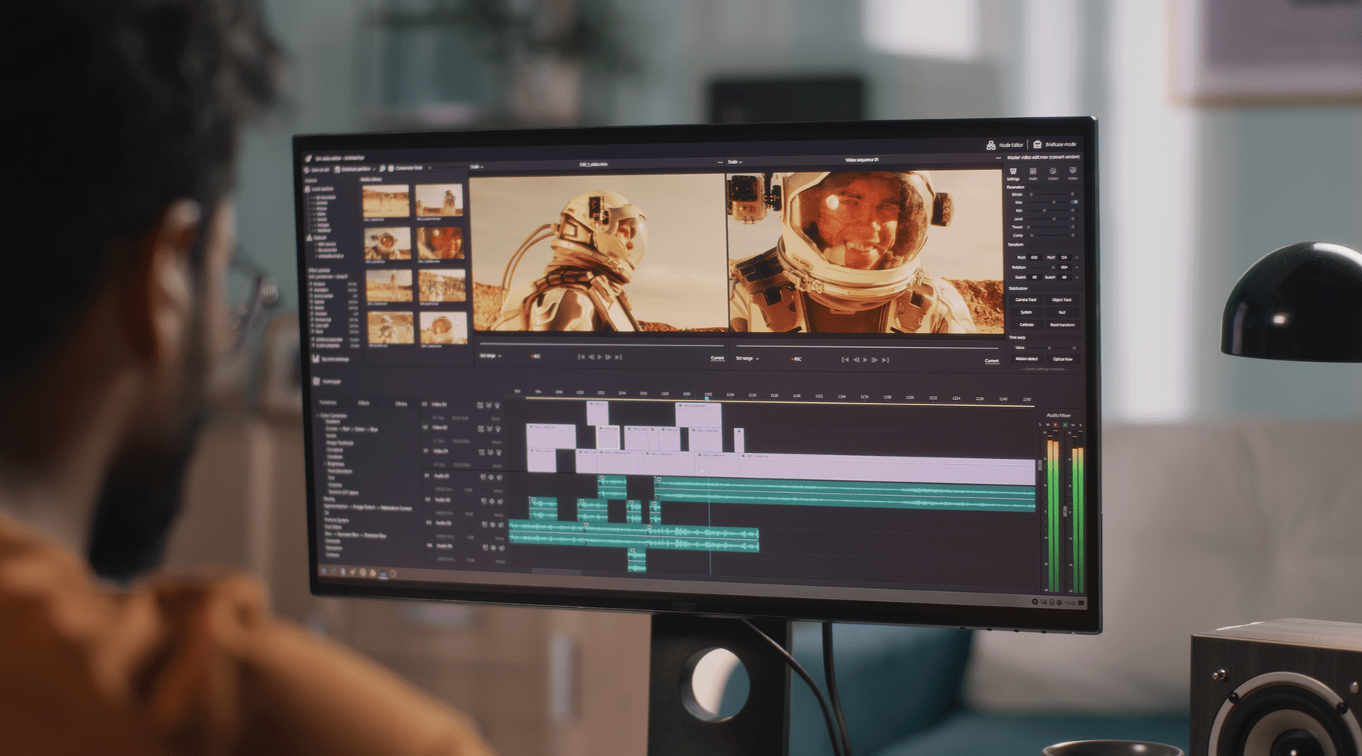Screen dimensions: 1362x756
Task: Click the bell icon on Audio 03 track
Action: click(484, 524)
